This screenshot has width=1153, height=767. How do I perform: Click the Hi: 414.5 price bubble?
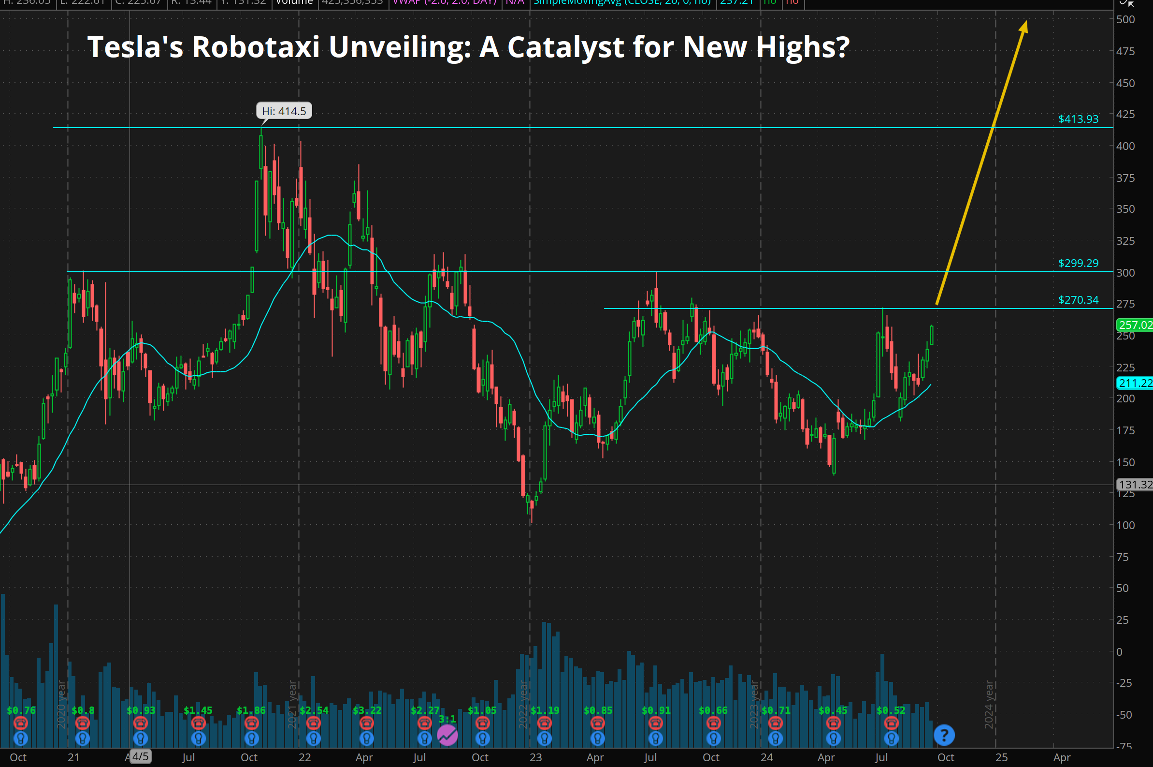pos(284,111)
